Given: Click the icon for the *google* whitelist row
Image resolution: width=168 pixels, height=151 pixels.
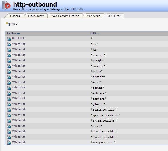Looking at the screenshot, I should click(x=9, y=60).
